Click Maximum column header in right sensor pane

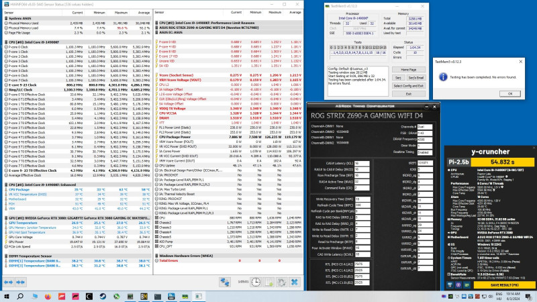pos(275,12)
